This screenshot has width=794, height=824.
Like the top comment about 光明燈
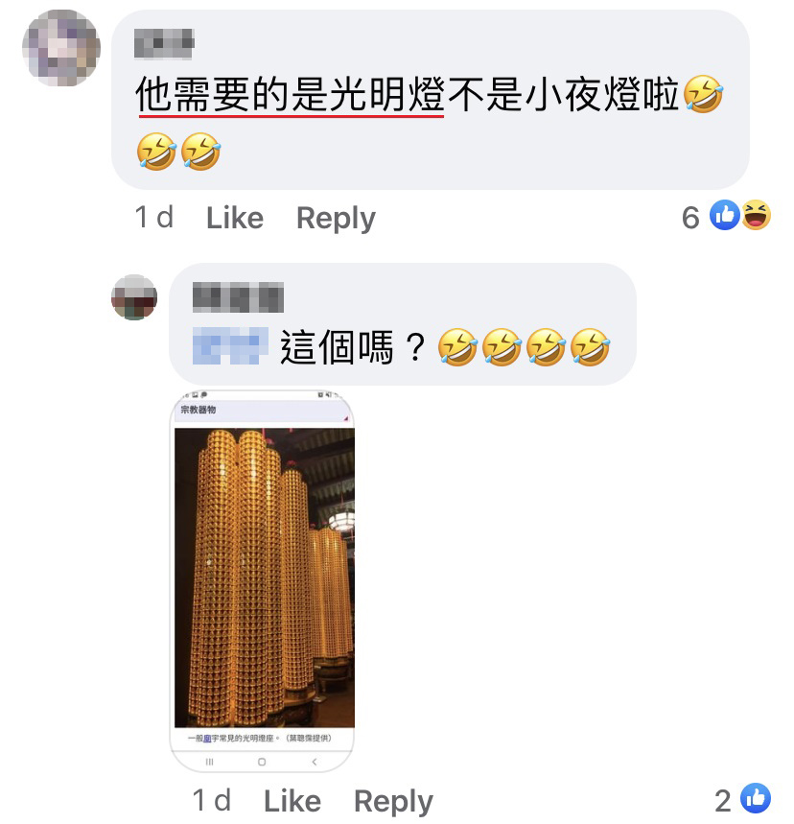235,218
